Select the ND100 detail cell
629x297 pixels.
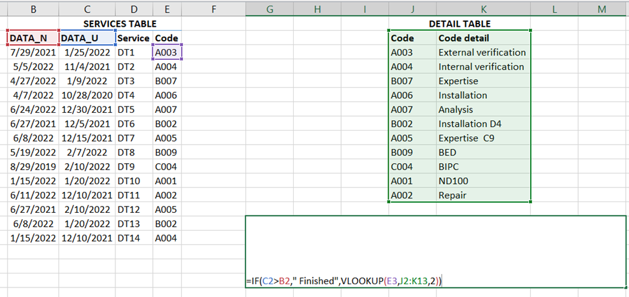coord(483,181)
